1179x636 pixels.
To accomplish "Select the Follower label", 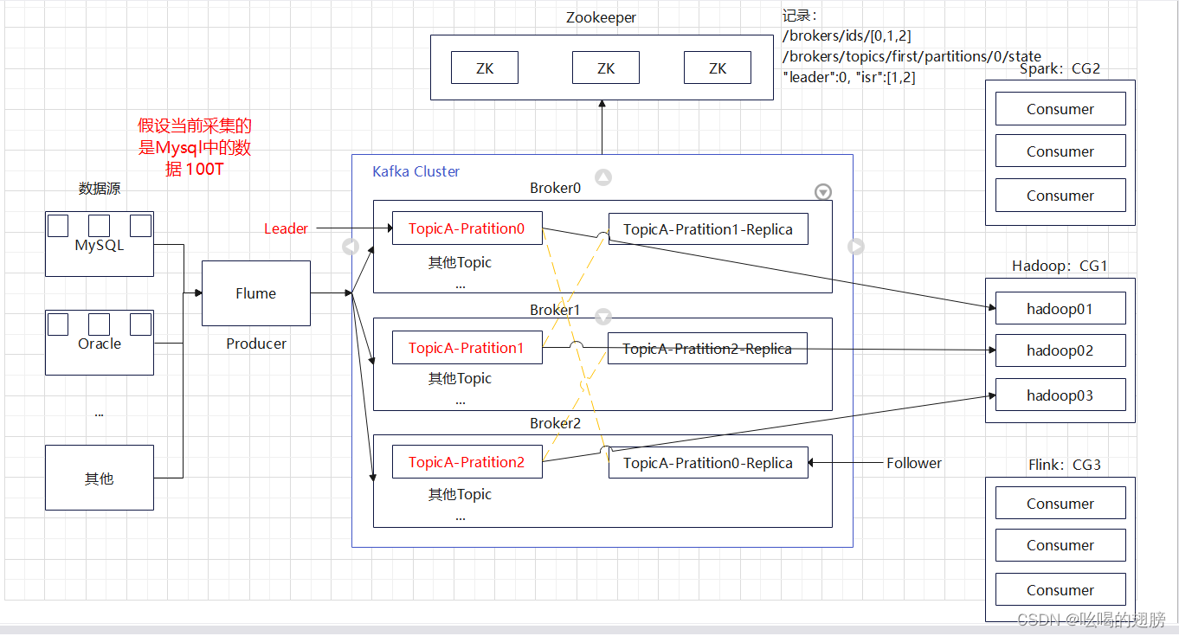I will 914,463.
